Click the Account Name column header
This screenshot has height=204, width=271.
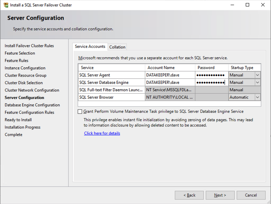(x=170, y=68)
